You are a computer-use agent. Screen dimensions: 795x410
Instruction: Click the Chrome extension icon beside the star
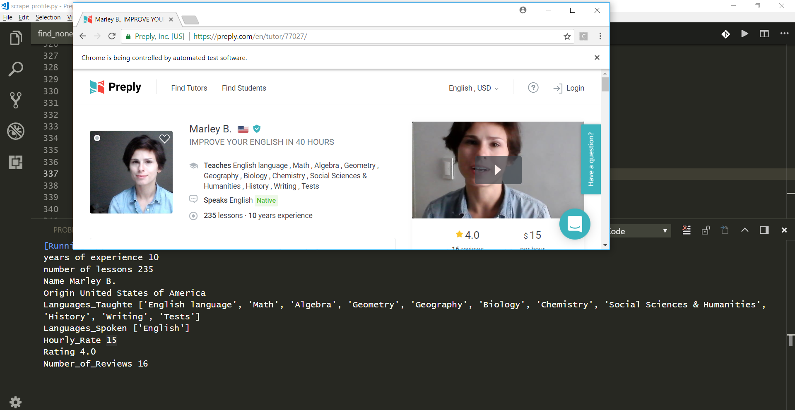584,36
